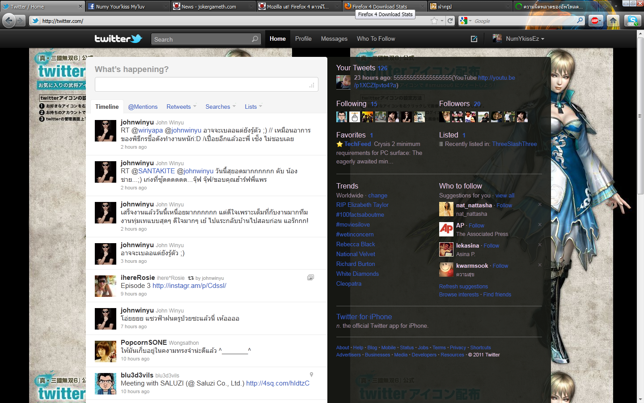
Task: Click Home in the Twitter navigation bar
Action: coord(278,39)
